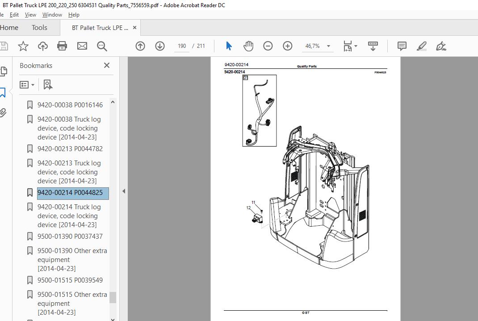Open the 46,7% zoom level dropdown

click(x=328, y=46)
